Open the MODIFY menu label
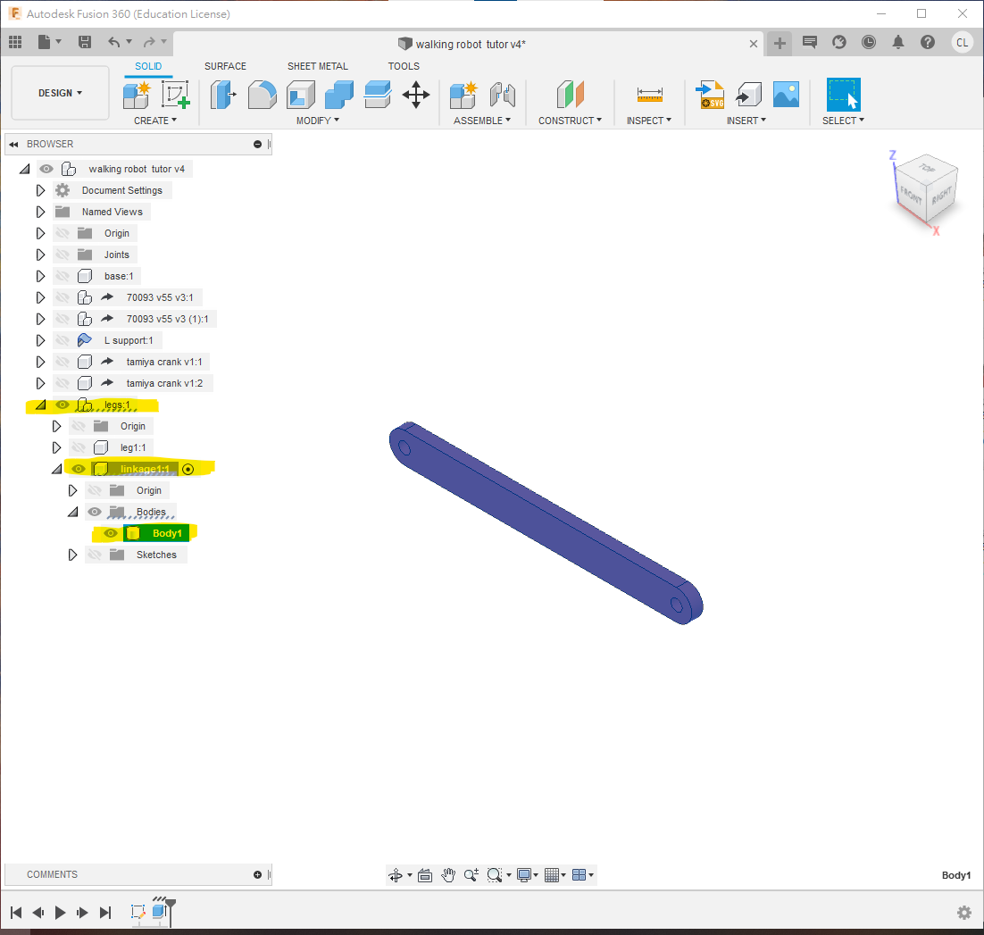 pyautogui.click(x=317, y=121)
